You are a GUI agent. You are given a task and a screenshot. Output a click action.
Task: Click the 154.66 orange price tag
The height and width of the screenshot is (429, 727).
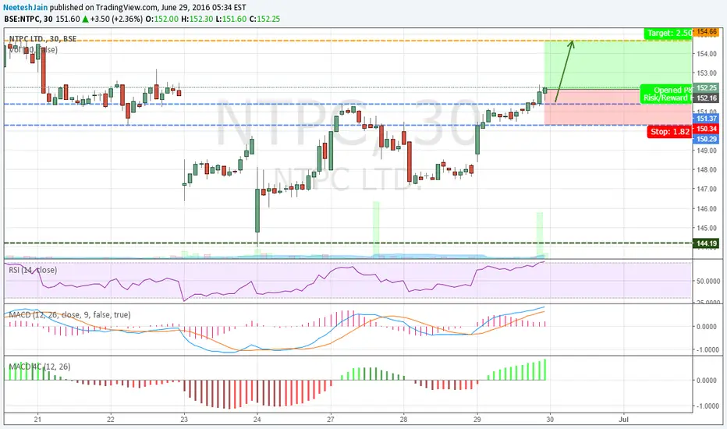[706, 31]
